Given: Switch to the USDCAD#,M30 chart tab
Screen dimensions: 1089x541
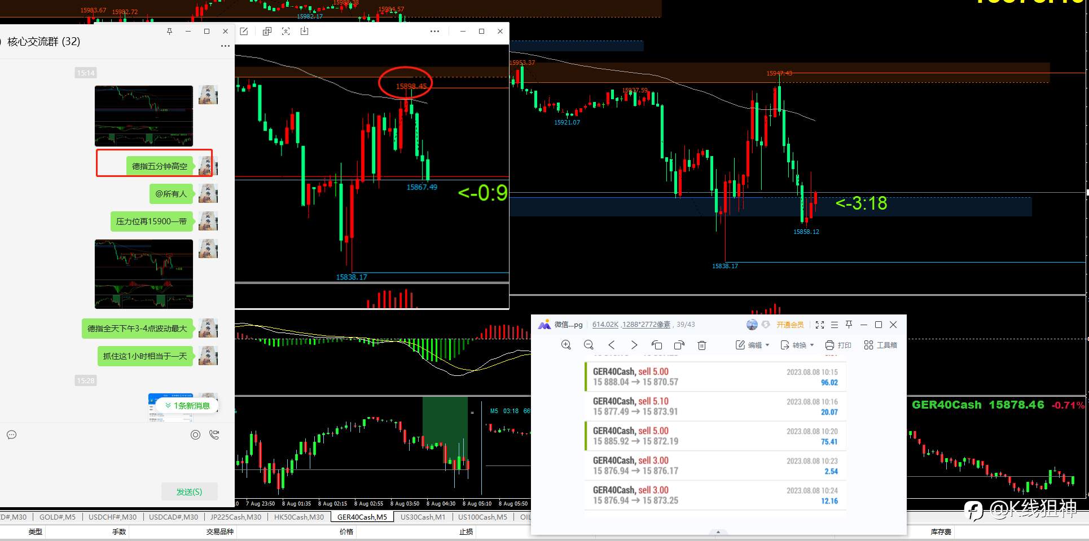Looking at the screenshot, I should pyautogui.click(x=173, y=517).
